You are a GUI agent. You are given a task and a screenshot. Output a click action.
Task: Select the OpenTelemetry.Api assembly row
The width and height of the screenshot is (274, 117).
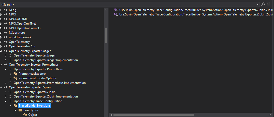pyautogui.click(x=22, y=46)
